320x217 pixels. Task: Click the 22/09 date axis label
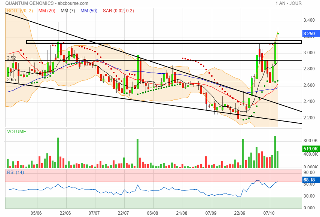[240, 213]
